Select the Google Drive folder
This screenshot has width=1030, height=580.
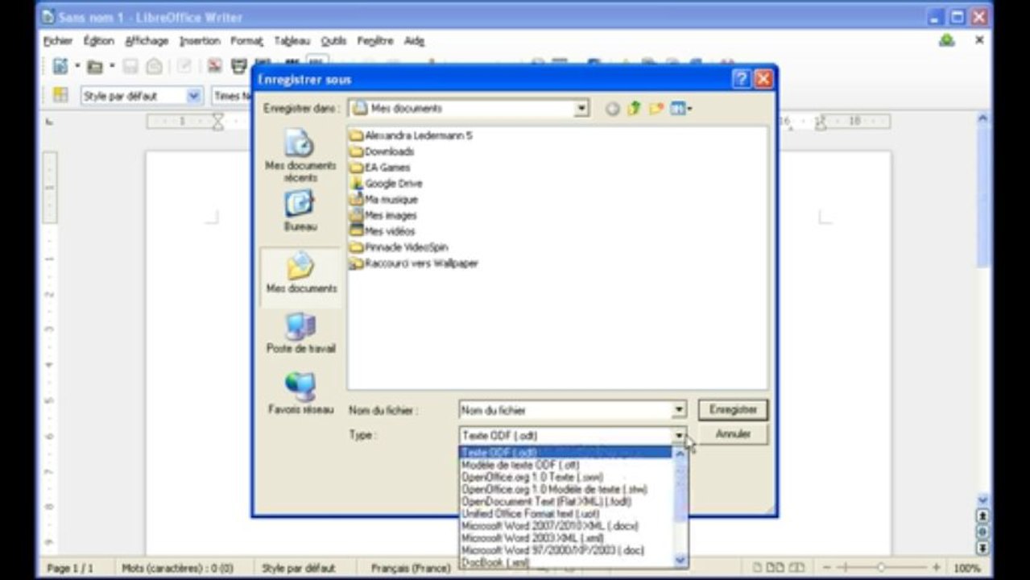pos(386,184)
